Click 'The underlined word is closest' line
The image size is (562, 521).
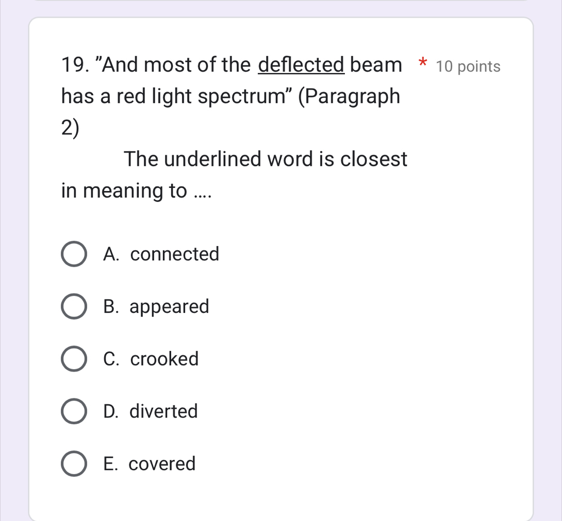[266, 159]
